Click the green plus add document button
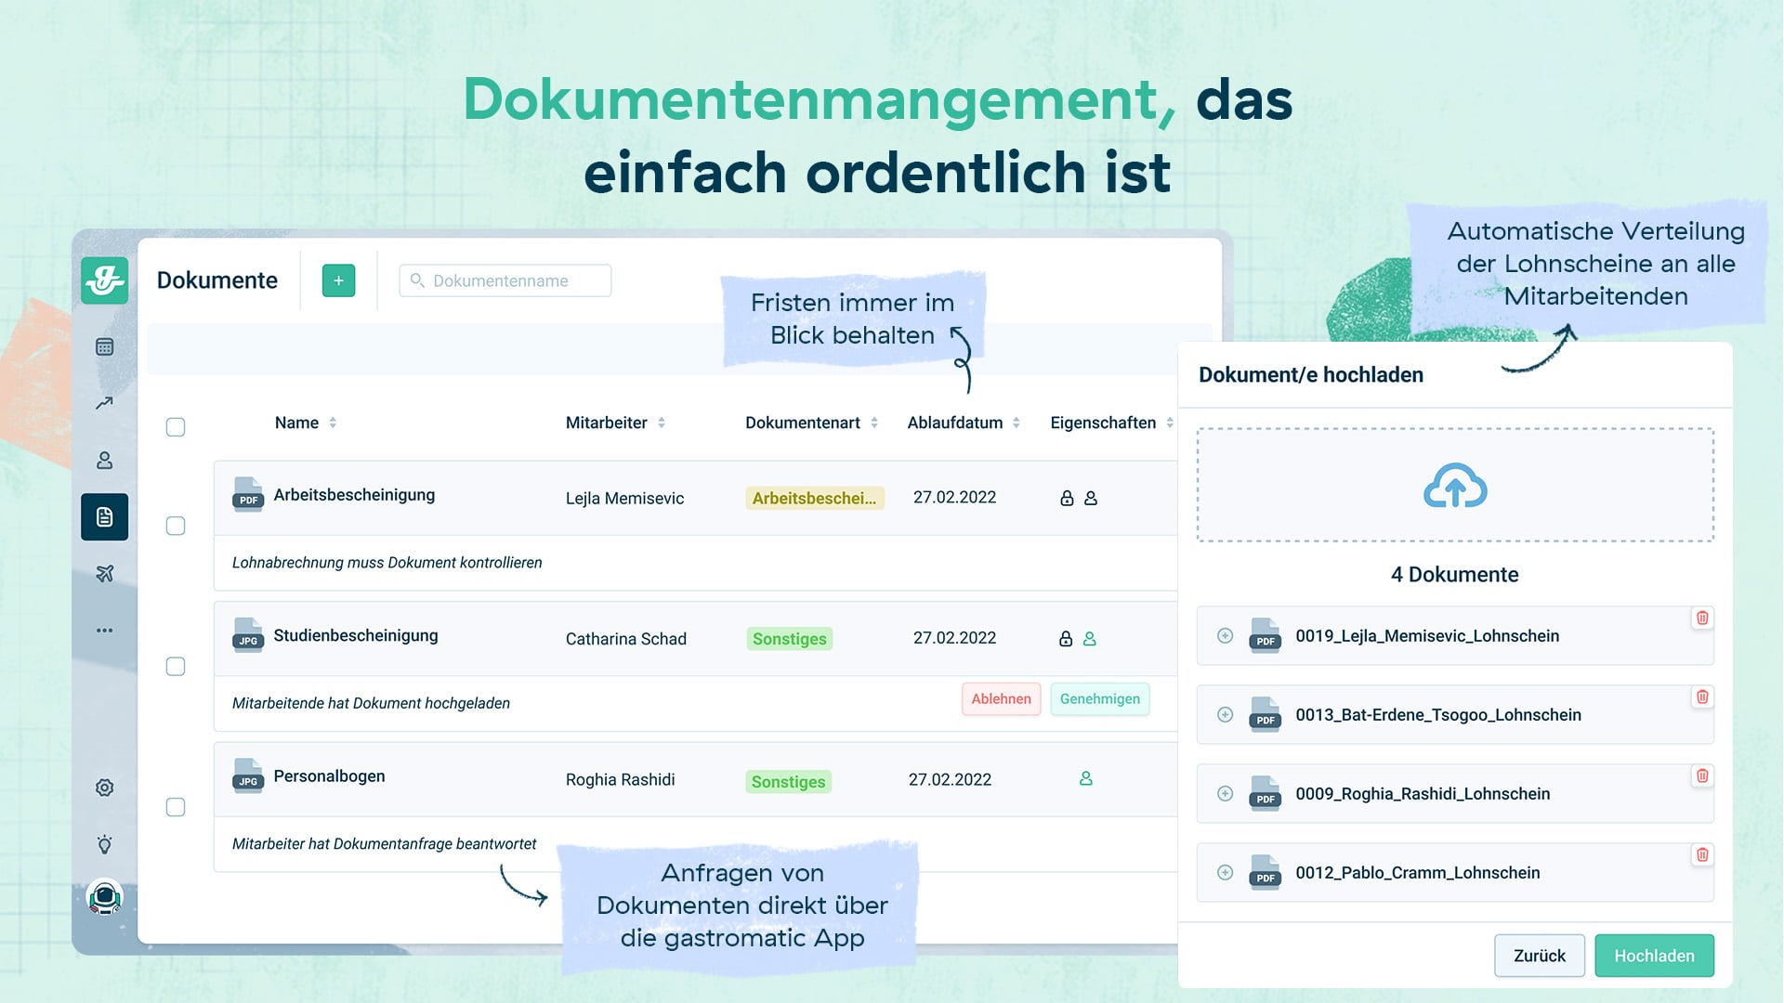 pyautogui.click(x=338, y=280)
